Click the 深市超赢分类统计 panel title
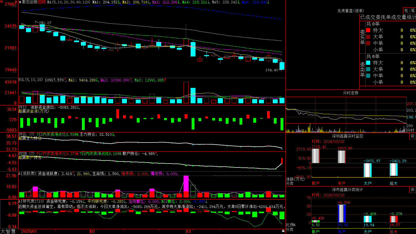The height and width of the screenshot is (234, 416). [x=348, y=190]
